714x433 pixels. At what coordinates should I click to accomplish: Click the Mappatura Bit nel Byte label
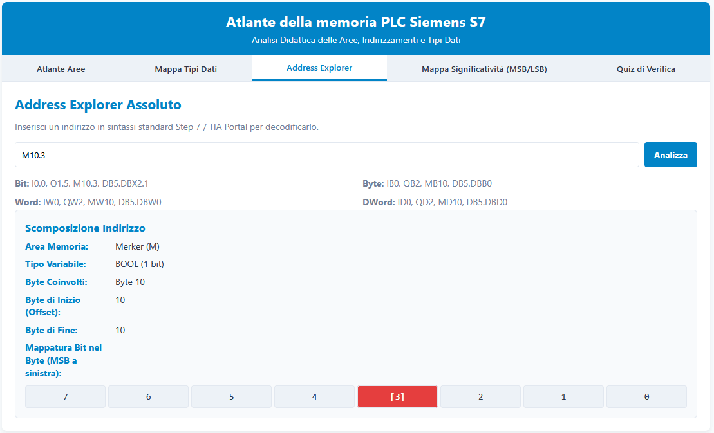[63, 360]
